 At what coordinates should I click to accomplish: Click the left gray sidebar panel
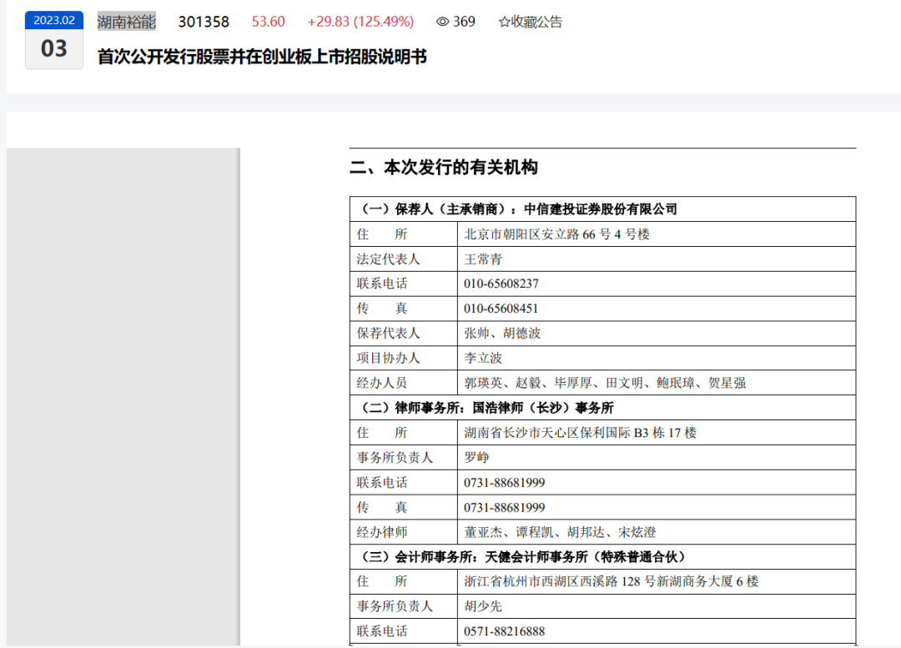click(123, 396)
